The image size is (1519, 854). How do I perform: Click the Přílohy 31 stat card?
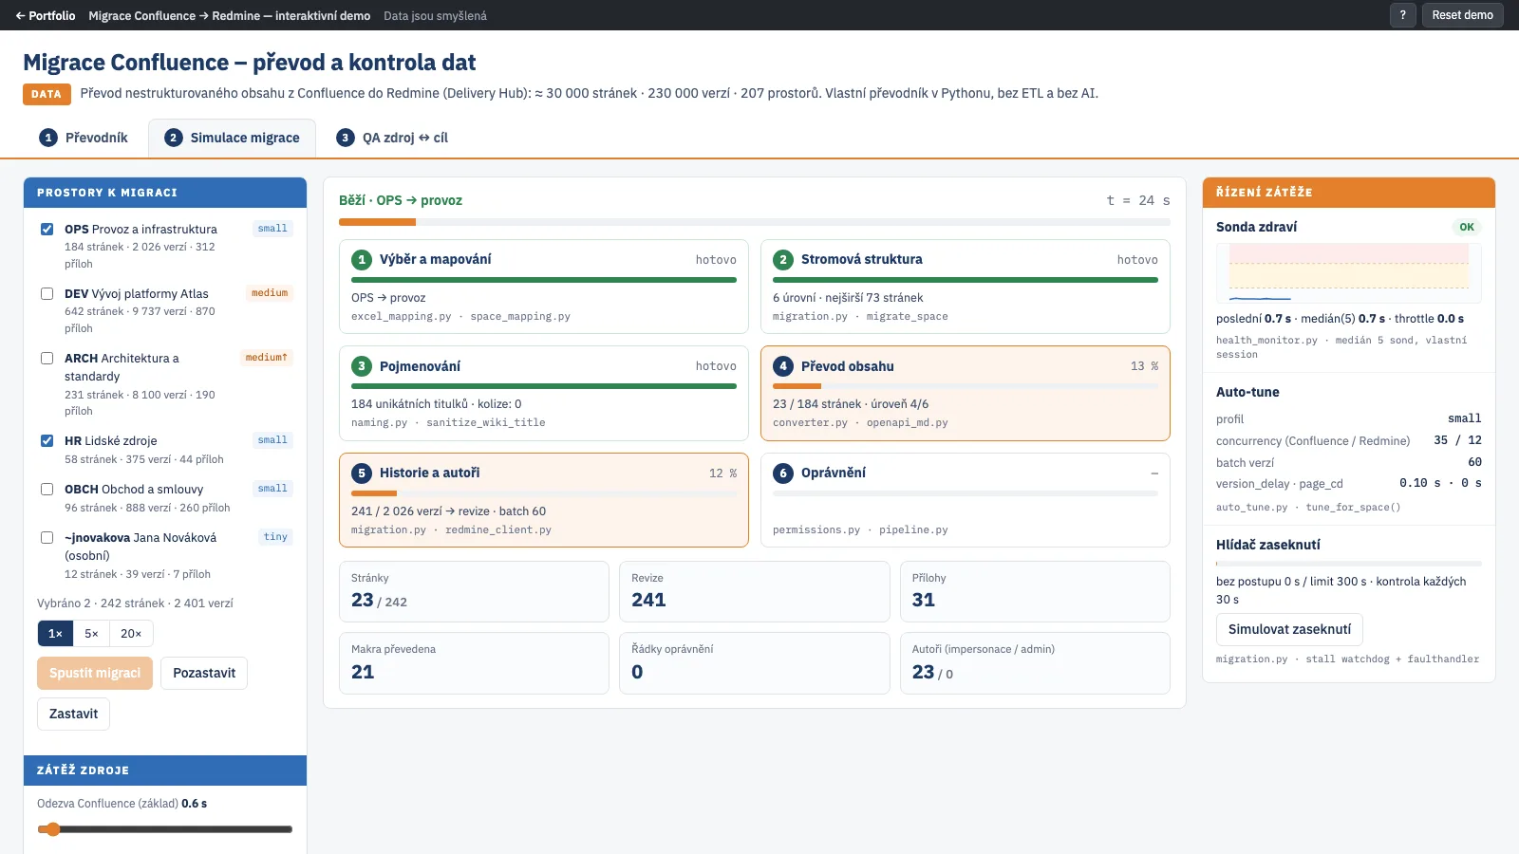[x=1035, y=591]
